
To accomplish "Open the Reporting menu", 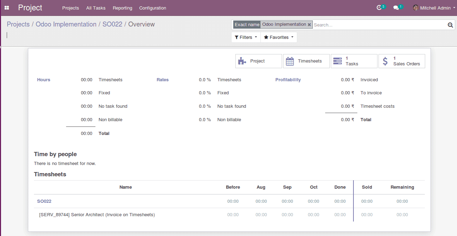I will pyautogui.click(x=122, y=8).
